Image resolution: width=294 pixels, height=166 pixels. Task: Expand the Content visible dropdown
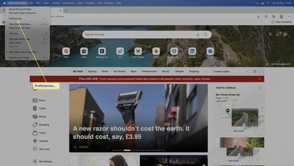pyautogui.click(x=231, y=71)
